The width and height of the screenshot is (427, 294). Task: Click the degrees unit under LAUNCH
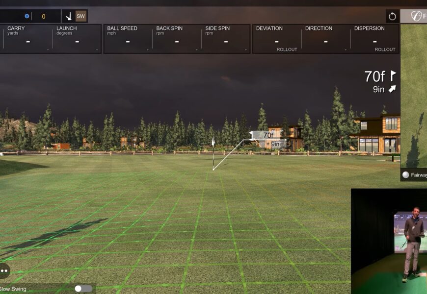tap(64, 33)
